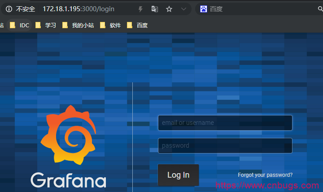Focus the email or username field
Image resolution: width=323 pixels, height=192 pixels.
[225, 123]
